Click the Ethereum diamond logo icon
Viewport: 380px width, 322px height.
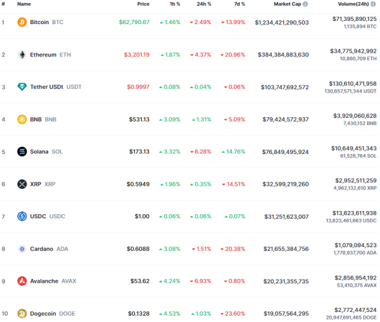22,55
